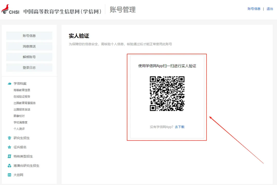Click the icon beside 特殊类型招生
The image size is (277, 185).
[x=9, y=156]
